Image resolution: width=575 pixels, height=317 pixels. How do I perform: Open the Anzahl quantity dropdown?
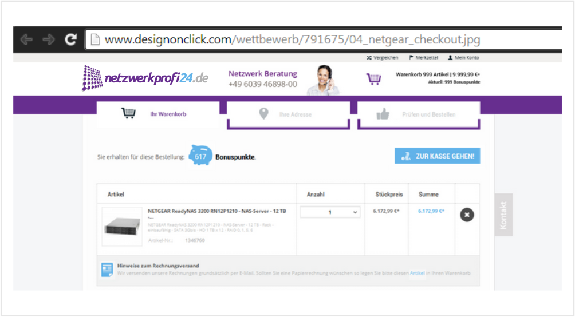pyautogui.click(x=330, y=212)
